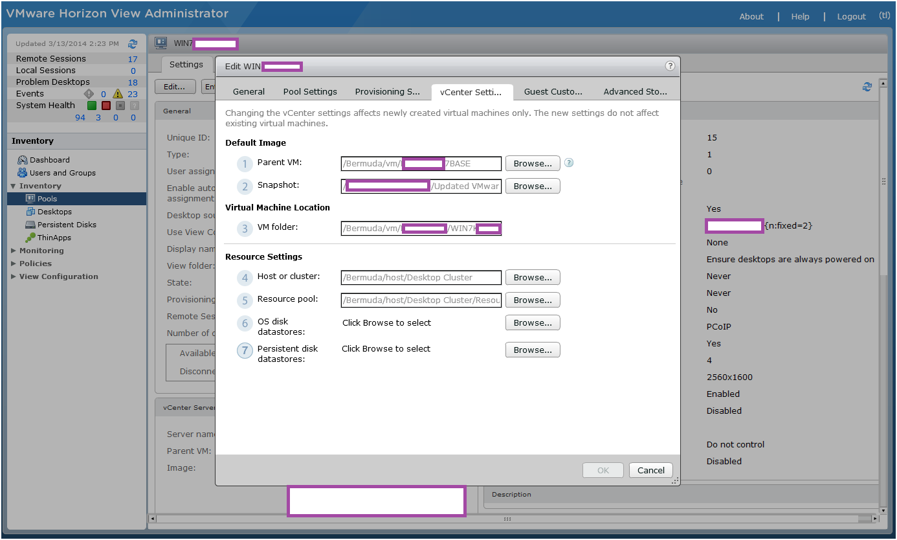Open the Guest Customization tab
The image size is (897, 540).
pyautogui.click(x=553, y=91)
